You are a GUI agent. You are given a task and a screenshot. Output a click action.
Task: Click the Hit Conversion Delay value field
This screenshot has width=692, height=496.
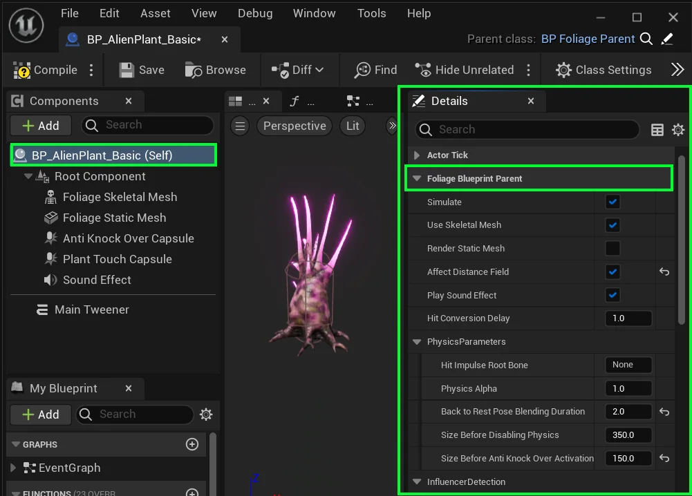tap(628, 318)
